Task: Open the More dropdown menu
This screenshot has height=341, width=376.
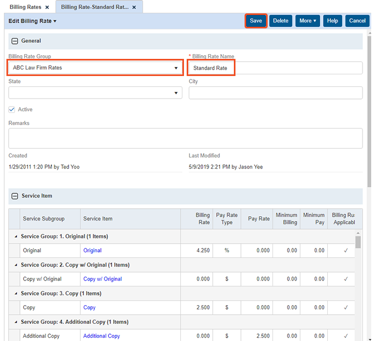Action: coord(307,21)
